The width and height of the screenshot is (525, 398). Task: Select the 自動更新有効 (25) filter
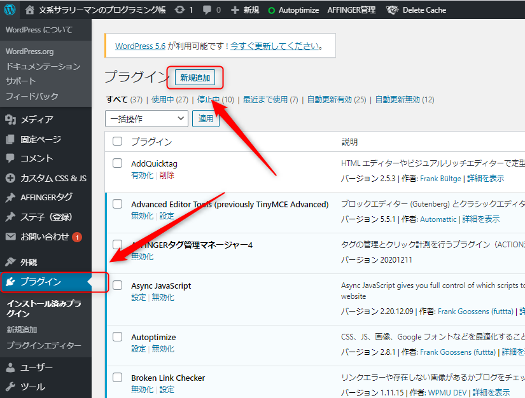(337, 100)
